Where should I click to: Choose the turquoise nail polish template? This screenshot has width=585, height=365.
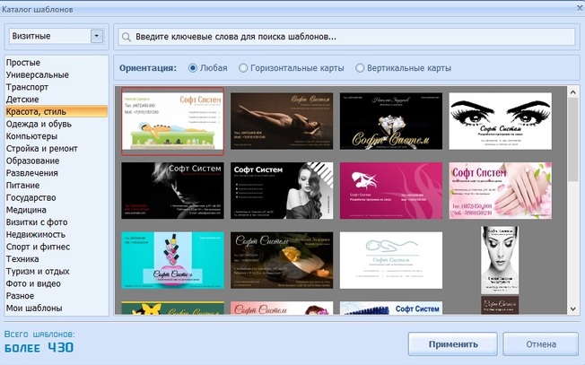coord(173,259)
